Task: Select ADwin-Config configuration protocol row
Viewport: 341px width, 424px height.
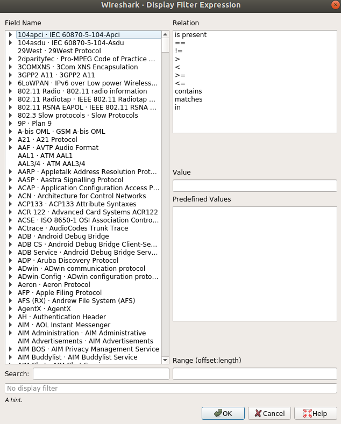Action: point(88,277)
